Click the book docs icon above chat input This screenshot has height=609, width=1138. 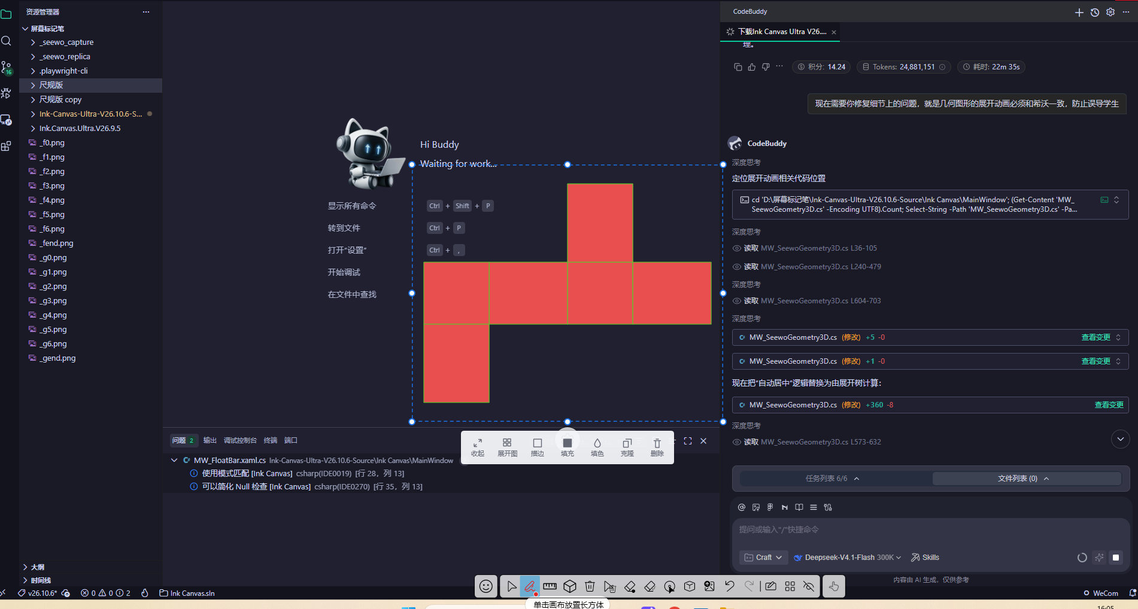coord(799,507)
